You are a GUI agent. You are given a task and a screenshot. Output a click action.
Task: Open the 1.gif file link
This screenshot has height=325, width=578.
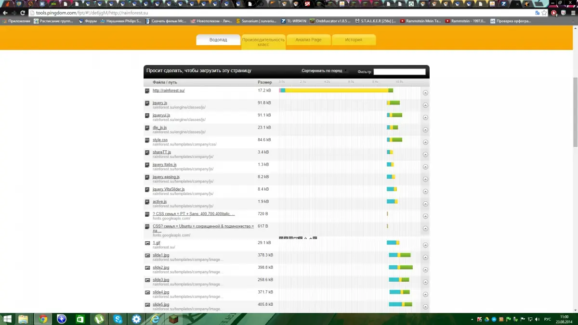click(x=157, y=243)
